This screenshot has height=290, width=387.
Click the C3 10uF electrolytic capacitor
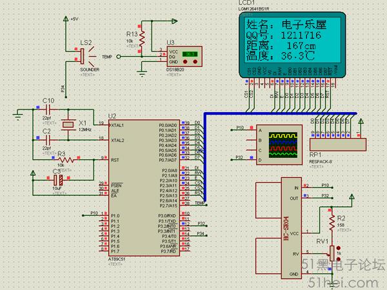tap(58, 180)
